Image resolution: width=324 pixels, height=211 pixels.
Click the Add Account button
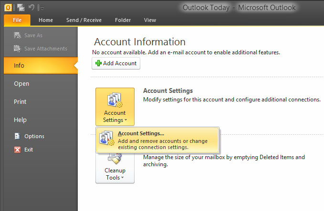tap(116, 63)
